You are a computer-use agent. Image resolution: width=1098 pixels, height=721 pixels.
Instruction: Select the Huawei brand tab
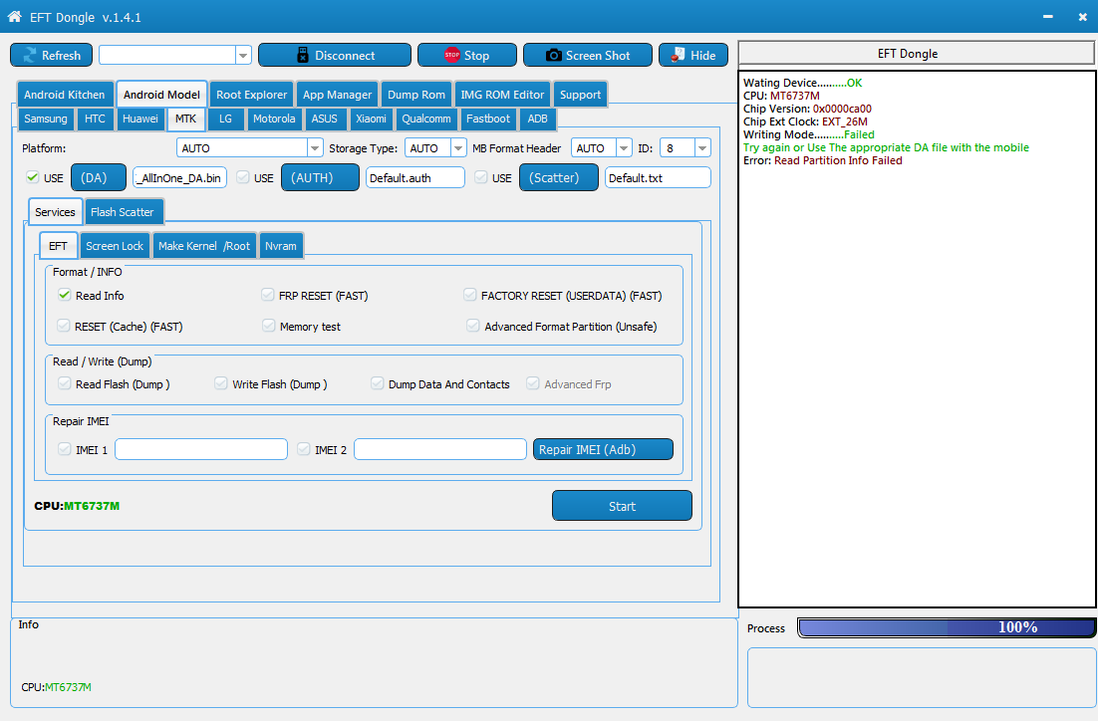(x=140, y=119)
